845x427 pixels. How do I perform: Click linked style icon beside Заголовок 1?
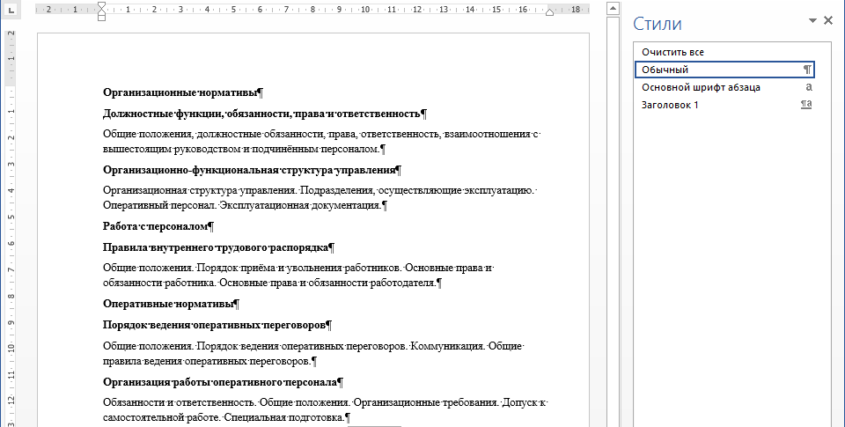tap(806, 105)
